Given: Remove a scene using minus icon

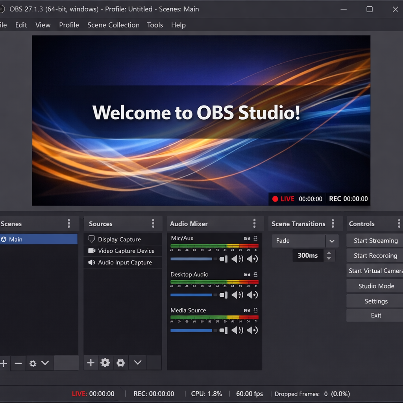Looking at the screenshot, I should point(18,363).
